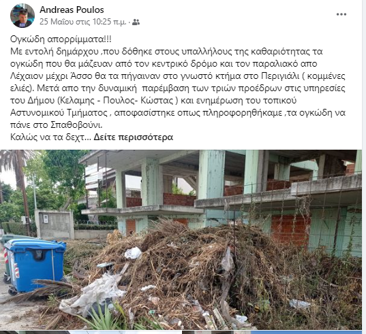This screenshot has height=334, width=366.
Task: Open the three-dot post options menu
Action: click(341, 14)
